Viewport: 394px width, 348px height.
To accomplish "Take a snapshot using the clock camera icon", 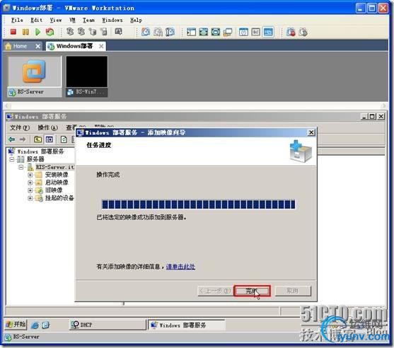I will 146,32.
